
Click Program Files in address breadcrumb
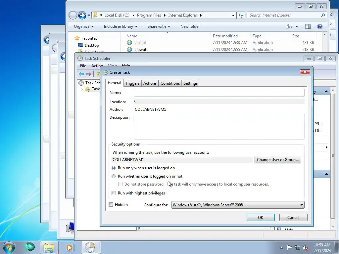pos(149,15)
